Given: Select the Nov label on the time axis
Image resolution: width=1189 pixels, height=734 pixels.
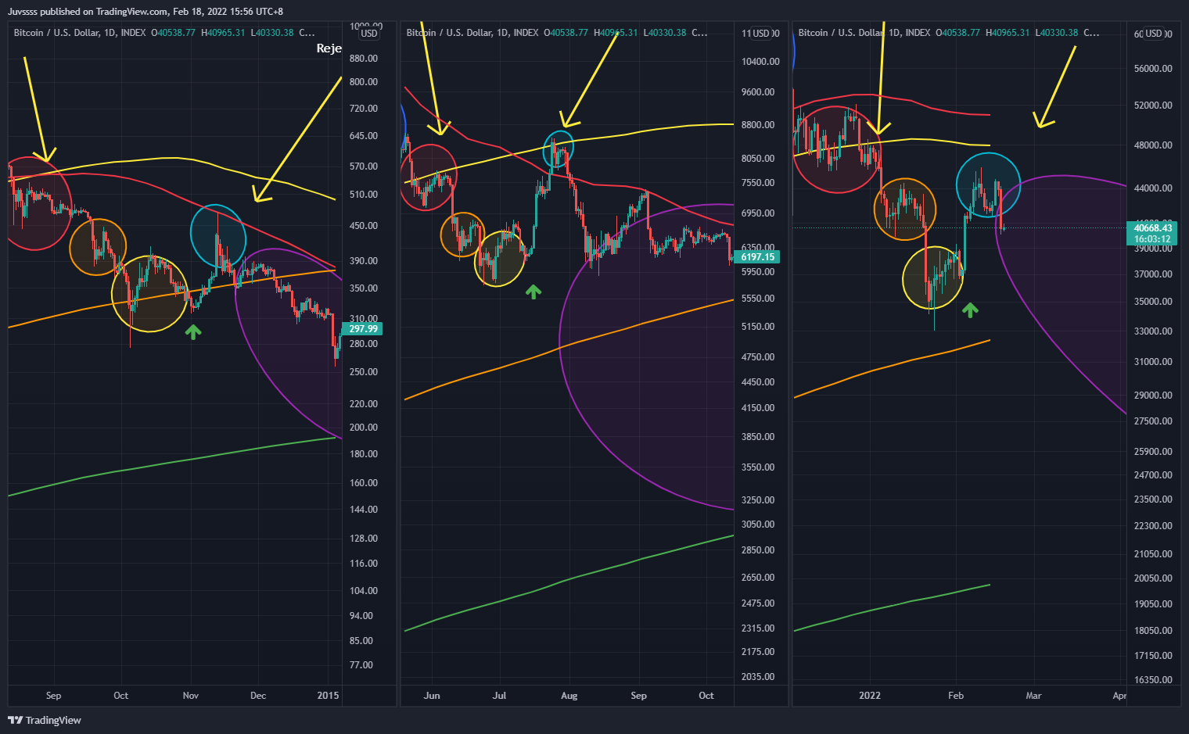Looking at the screenshot, I should (191, 696).
